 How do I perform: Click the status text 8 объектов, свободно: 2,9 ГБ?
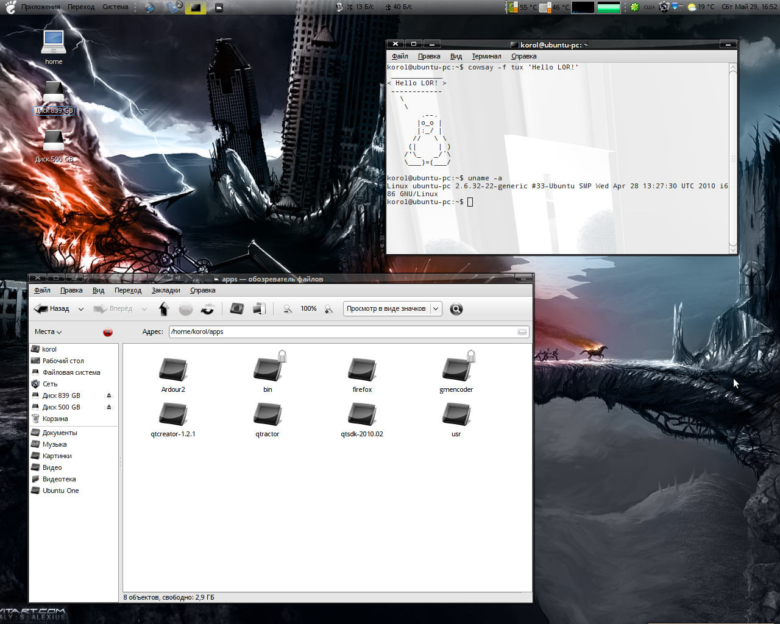pyautogui.click(x=169, y=597)
